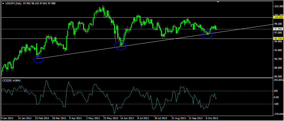Select the yellow 100.800 price label
Screen dimensions: 284x121
click(x=279, y=17)
